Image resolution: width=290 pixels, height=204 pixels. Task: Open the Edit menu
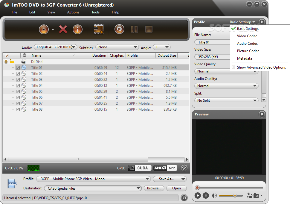[32, 12]
